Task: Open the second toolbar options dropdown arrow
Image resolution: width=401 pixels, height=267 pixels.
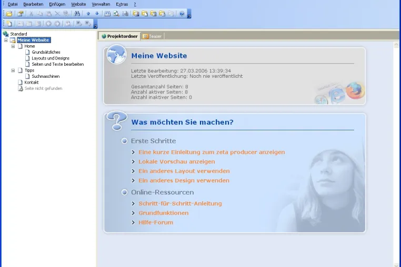Action: [x=95, y=24]
